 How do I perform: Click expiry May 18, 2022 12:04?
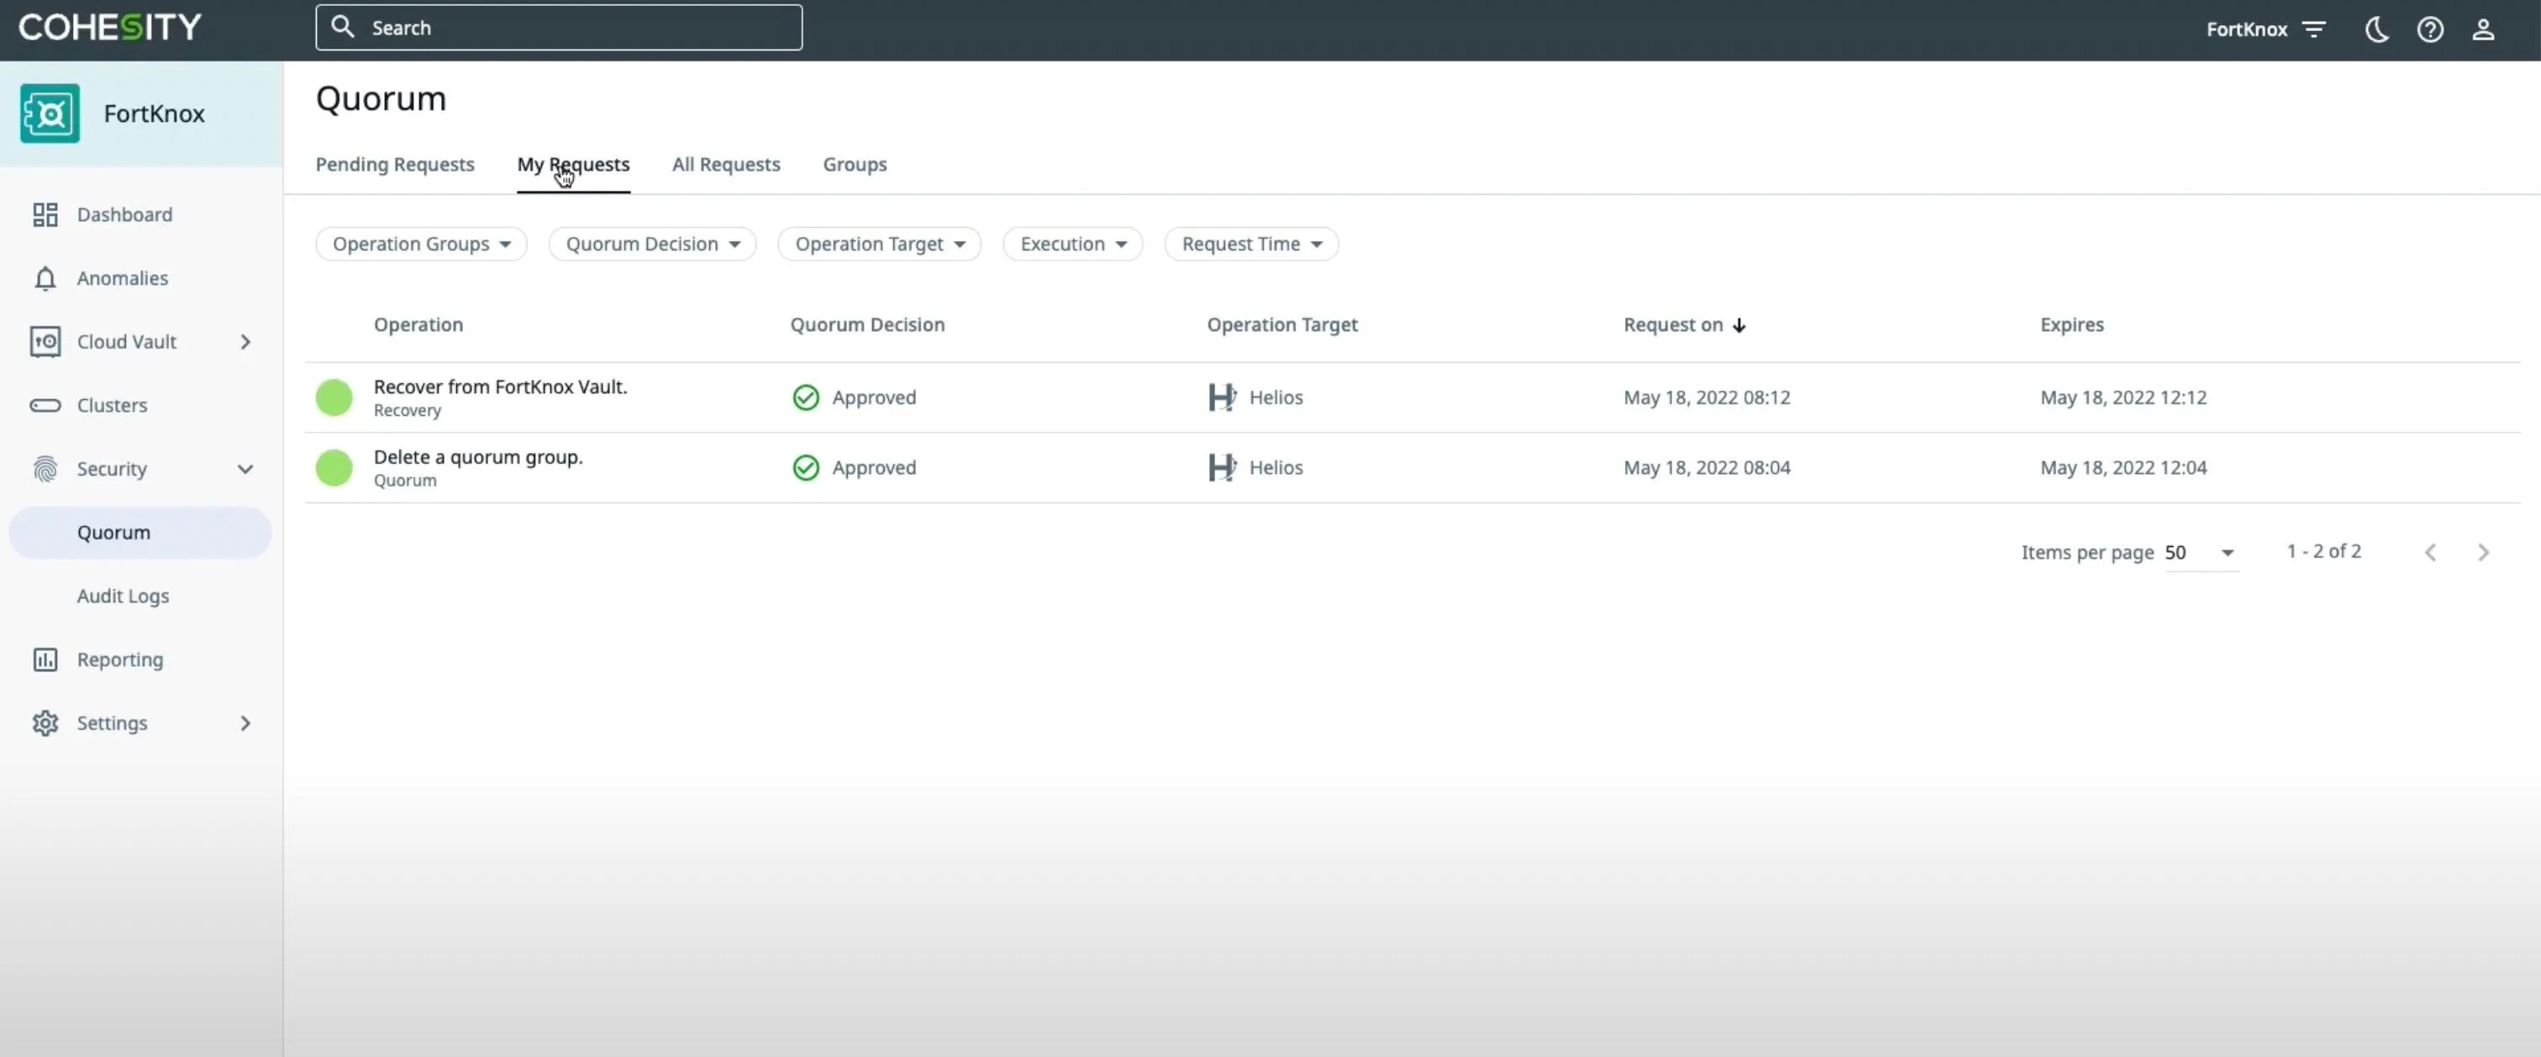pos(2123,467)
